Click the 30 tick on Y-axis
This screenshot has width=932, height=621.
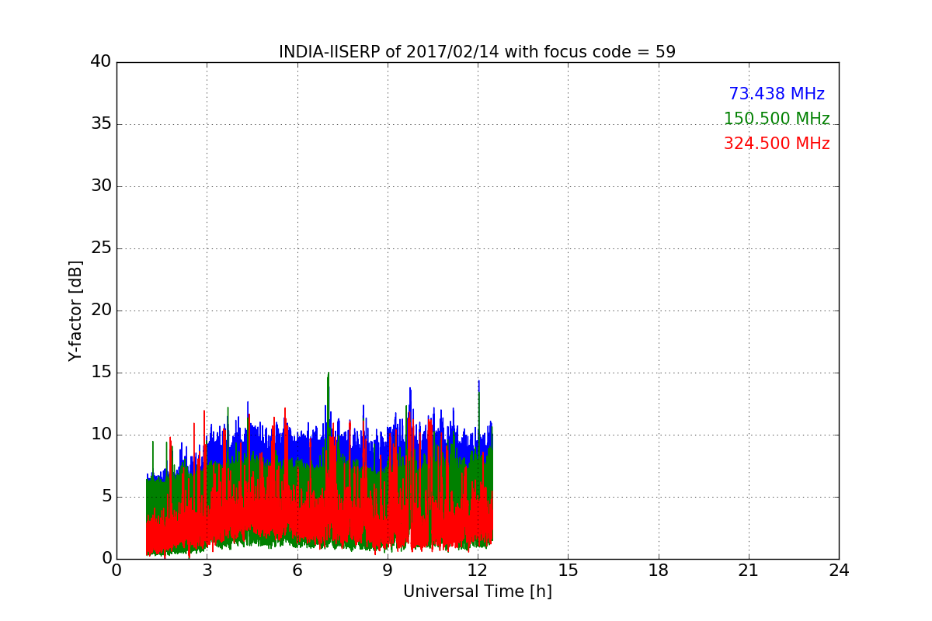(x=100, y=186)
